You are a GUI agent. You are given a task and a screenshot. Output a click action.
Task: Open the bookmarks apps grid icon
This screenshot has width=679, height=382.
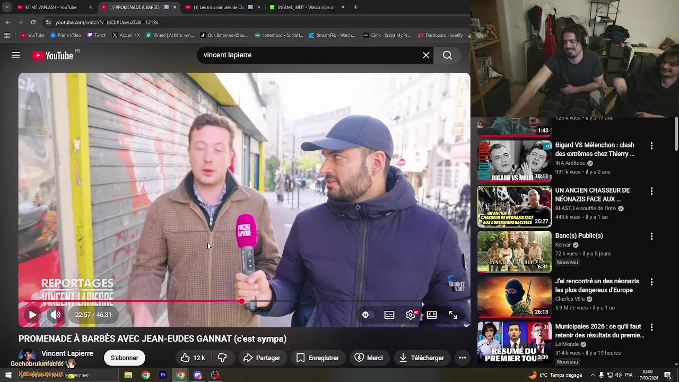coord(7,36)
